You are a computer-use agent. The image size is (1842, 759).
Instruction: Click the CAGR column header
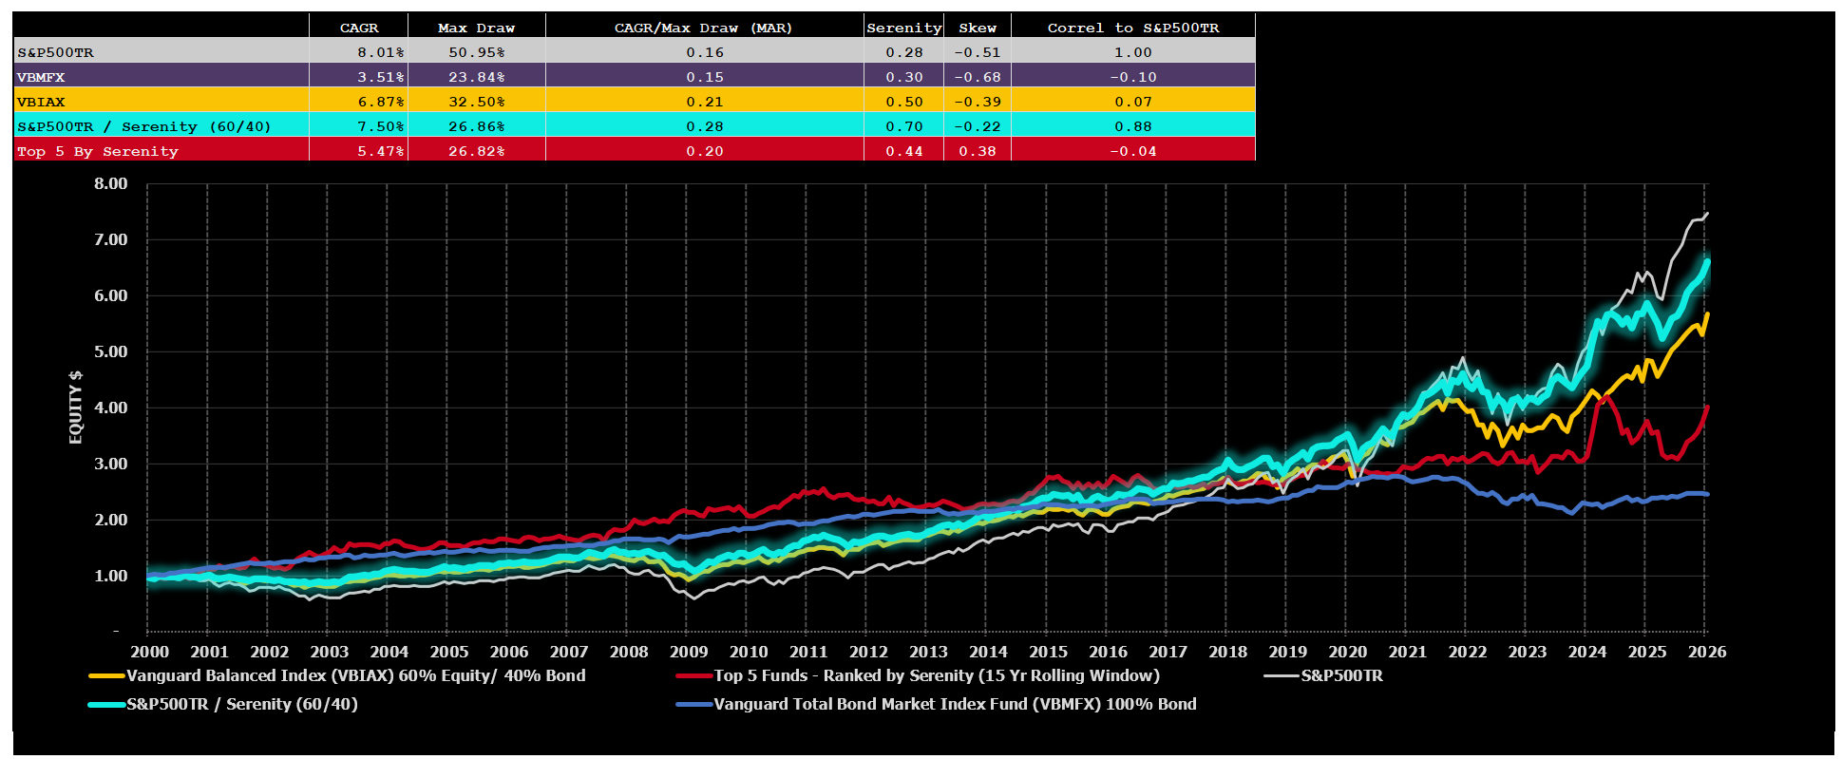pos(359,28)
